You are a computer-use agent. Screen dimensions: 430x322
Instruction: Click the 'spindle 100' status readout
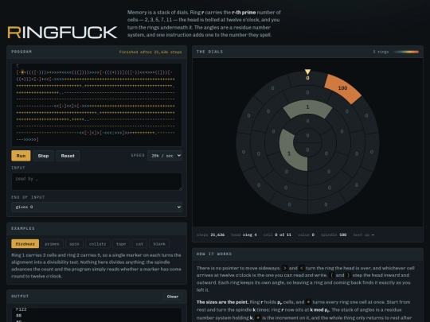(334, 235)
